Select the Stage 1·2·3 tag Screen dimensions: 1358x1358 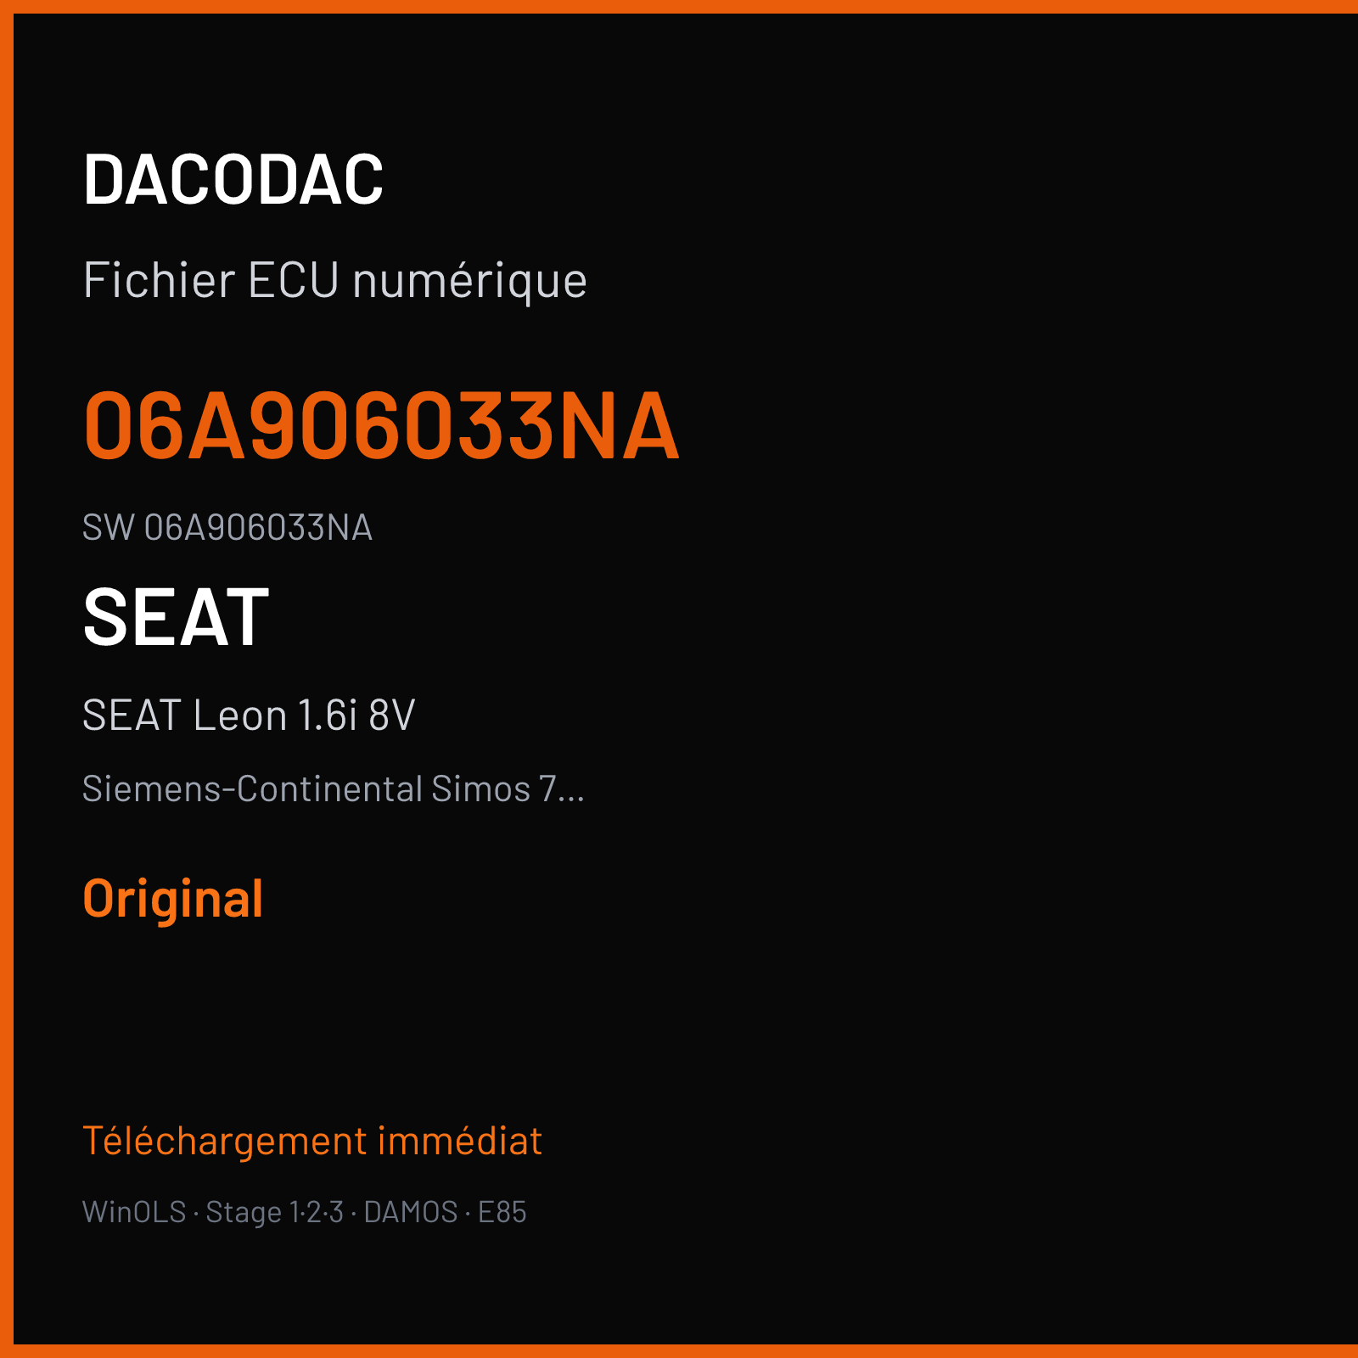point(274,1212)
